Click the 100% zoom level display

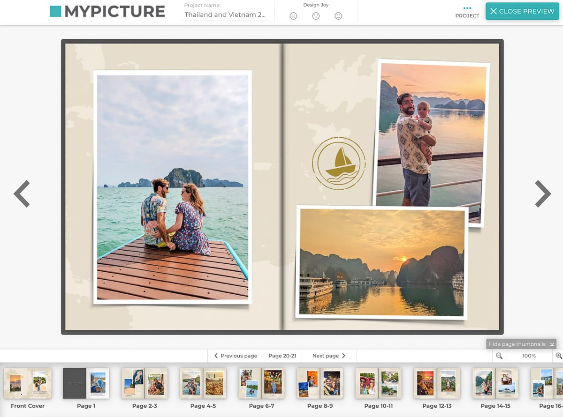529,356
